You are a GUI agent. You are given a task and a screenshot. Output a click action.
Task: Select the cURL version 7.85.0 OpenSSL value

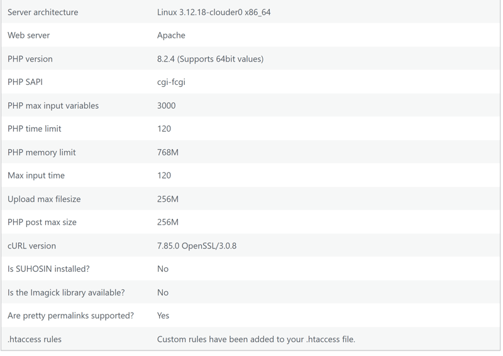pyautogui.click(x=197, y=246)
